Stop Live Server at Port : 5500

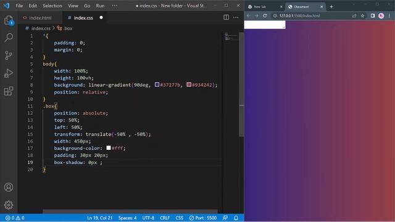pos(203,218)
